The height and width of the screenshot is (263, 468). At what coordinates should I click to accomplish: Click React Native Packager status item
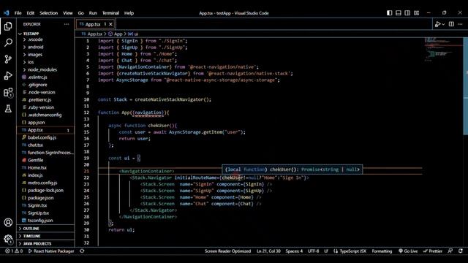coord(51,251)
